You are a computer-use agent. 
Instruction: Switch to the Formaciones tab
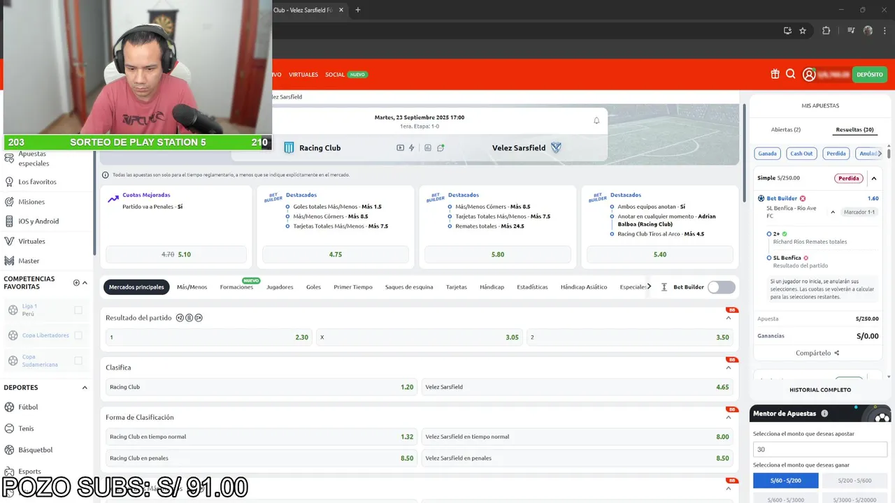click(x=236, y=287)
